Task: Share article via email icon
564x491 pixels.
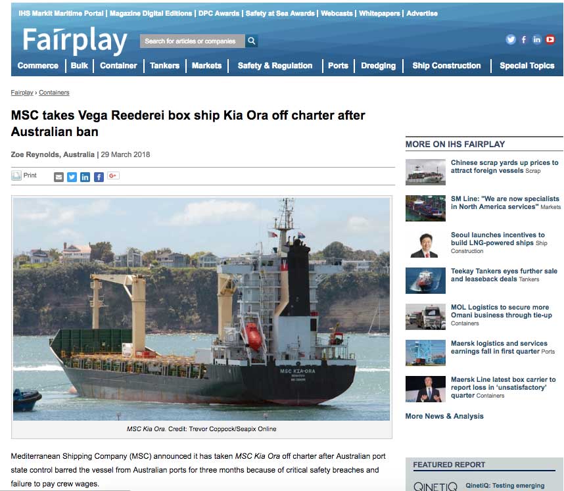Action: coord(59,177)
